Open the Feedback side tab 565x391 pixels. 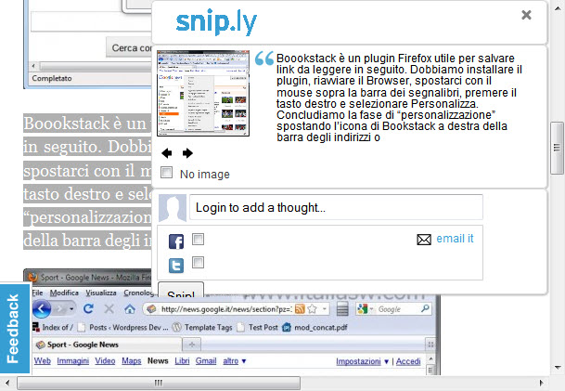[x=15, y=329]
